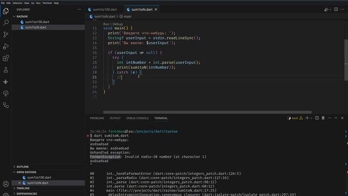
Task: Click the lamp-shaped activity bar icon
Action: point(6,82)
